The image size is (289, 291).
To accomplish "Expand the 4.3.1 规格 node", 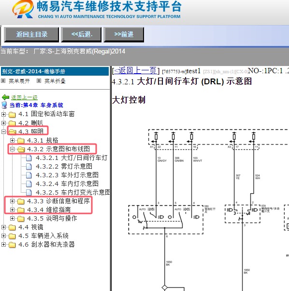I will pos(12,140).
